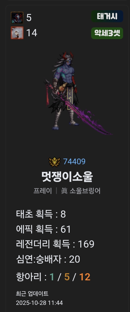Click the 심연:숭배자 : 20 line
Viewport: 130px width, 312px height.
48,259
